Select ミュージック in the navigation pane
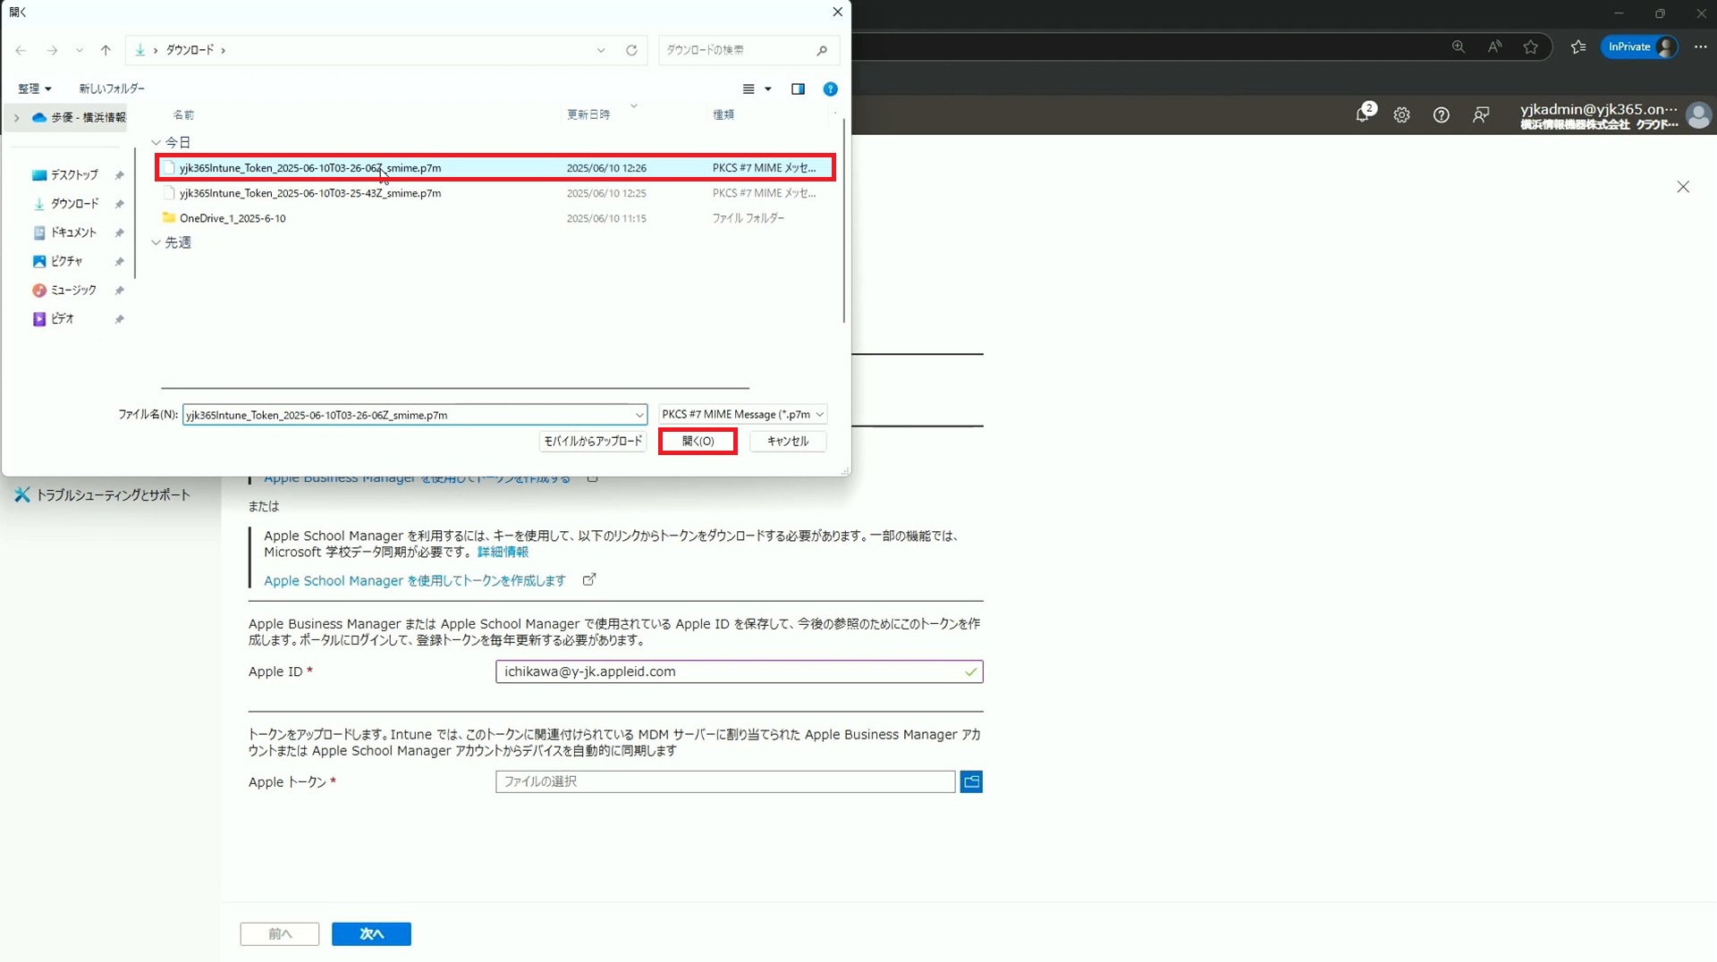Screen dimensions: 1717x962 click(72, 290)
